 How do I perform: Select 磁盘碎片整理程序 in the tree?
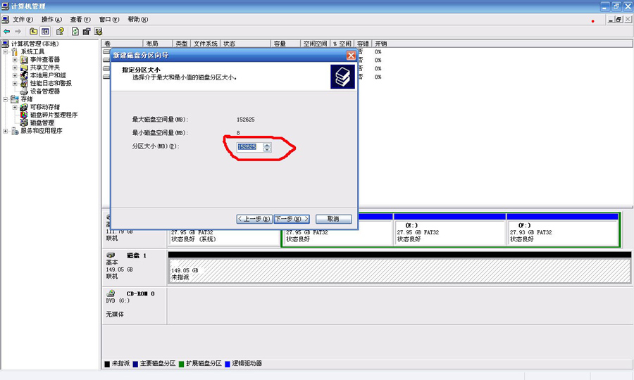point(53,115)
